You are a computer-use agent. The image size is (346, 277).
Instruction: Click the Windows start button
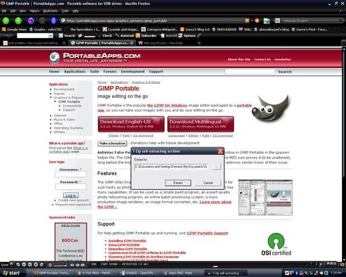tap(12, 273)
